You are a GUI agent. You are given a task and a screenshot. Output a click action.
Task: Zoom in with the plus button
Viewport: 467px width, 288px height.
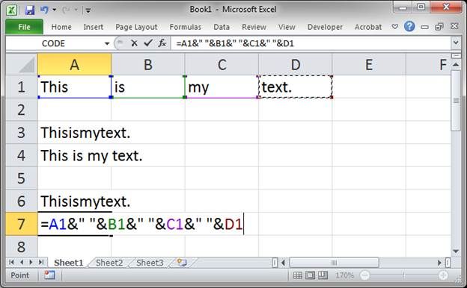443,275
